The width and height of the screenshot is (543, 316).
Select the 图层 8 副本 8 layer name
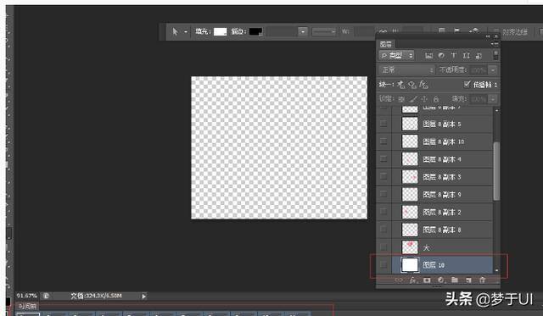[442, 230]
